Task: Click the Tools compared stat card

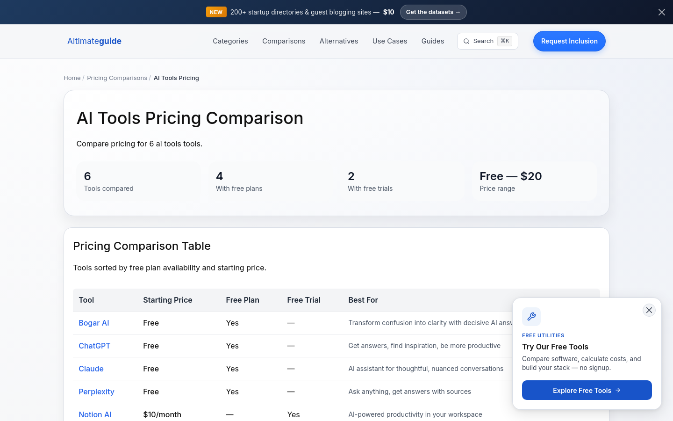Action: [x=139, y=181]
